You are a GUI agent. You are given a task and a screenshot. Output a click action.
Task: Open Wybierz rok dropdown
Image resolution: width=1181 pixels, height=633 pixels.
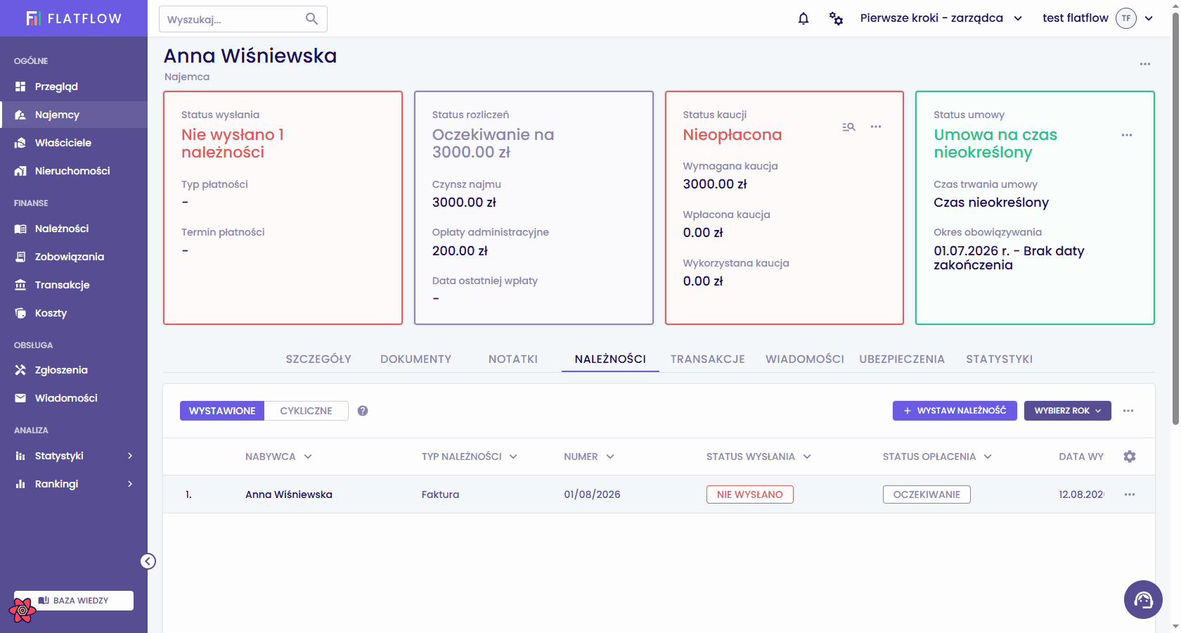click(x=1067, y=411)
